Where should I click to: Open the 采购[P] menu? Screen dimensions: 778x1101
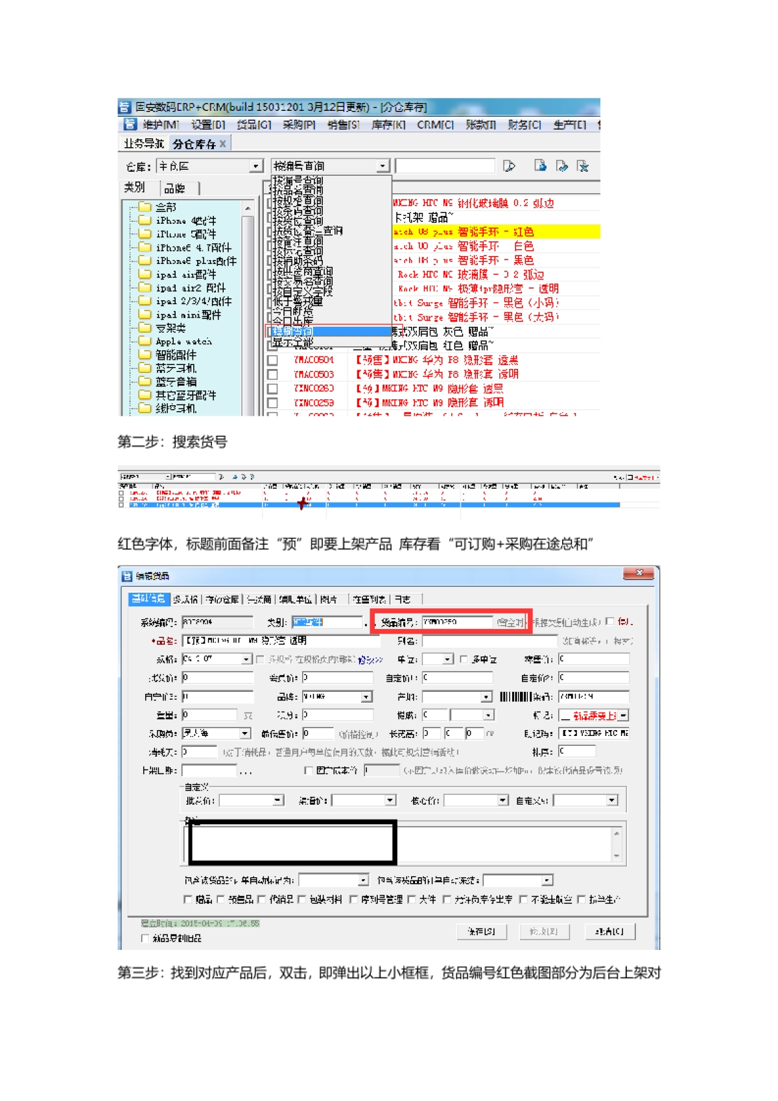point(299,124)
